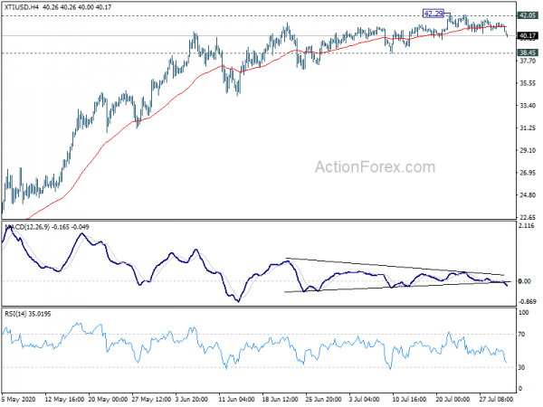Click the 25 Jun 20:00 time label

pos(323,399)
